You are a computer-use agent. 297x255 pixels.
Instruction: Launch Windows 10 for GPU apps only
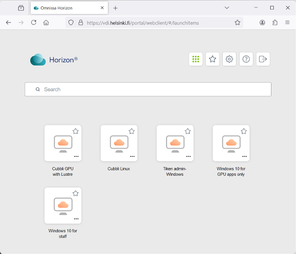[232, 144]
